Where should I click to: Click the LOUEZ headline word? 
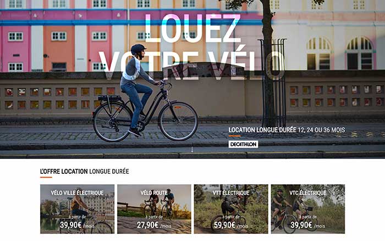[x=193, y=28]
